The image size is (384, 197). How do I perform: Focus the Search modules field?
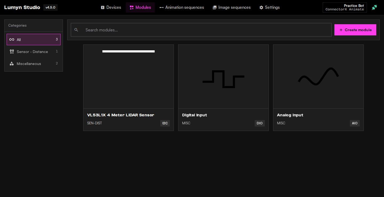click(x=201, y=30)
